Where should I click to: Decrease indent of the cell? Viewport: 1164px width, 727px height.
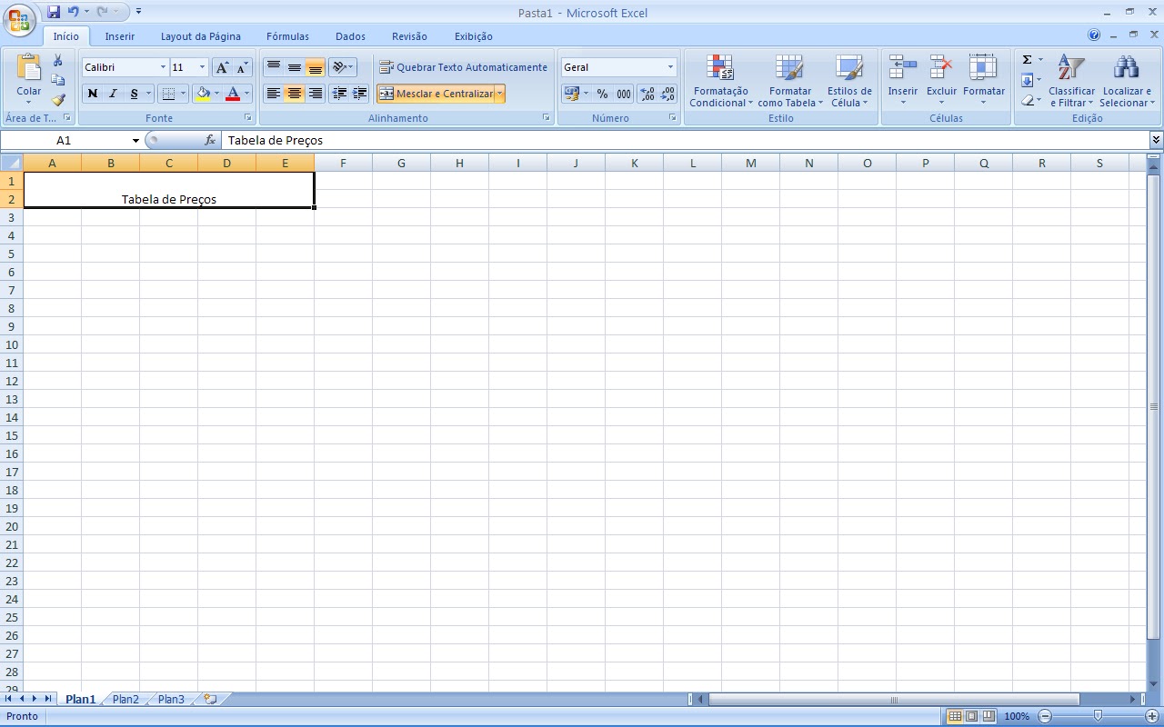[x=338, y=94]
